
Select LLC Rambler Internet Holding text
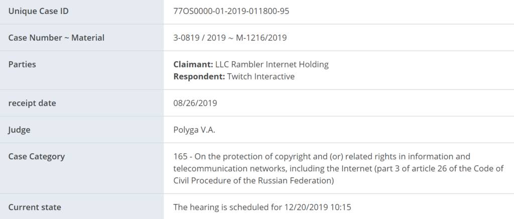pyautogui.click(x=272, y=64)
